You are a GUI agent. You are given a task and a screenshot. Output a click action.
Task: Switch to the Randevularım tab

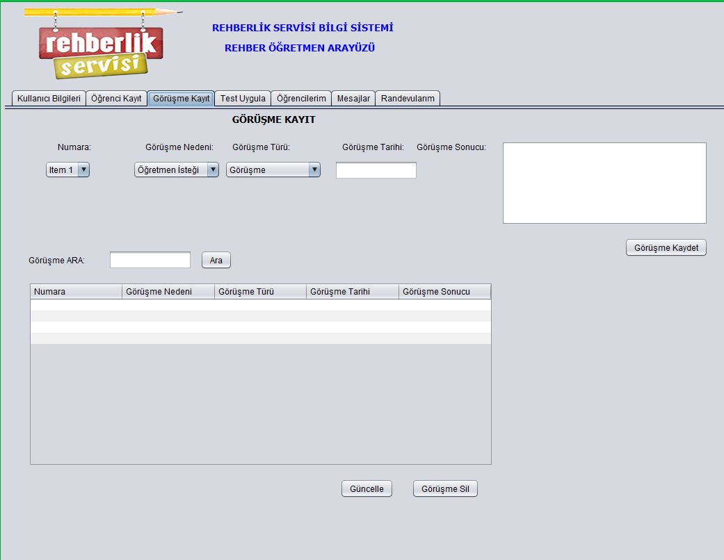[408, 99]
